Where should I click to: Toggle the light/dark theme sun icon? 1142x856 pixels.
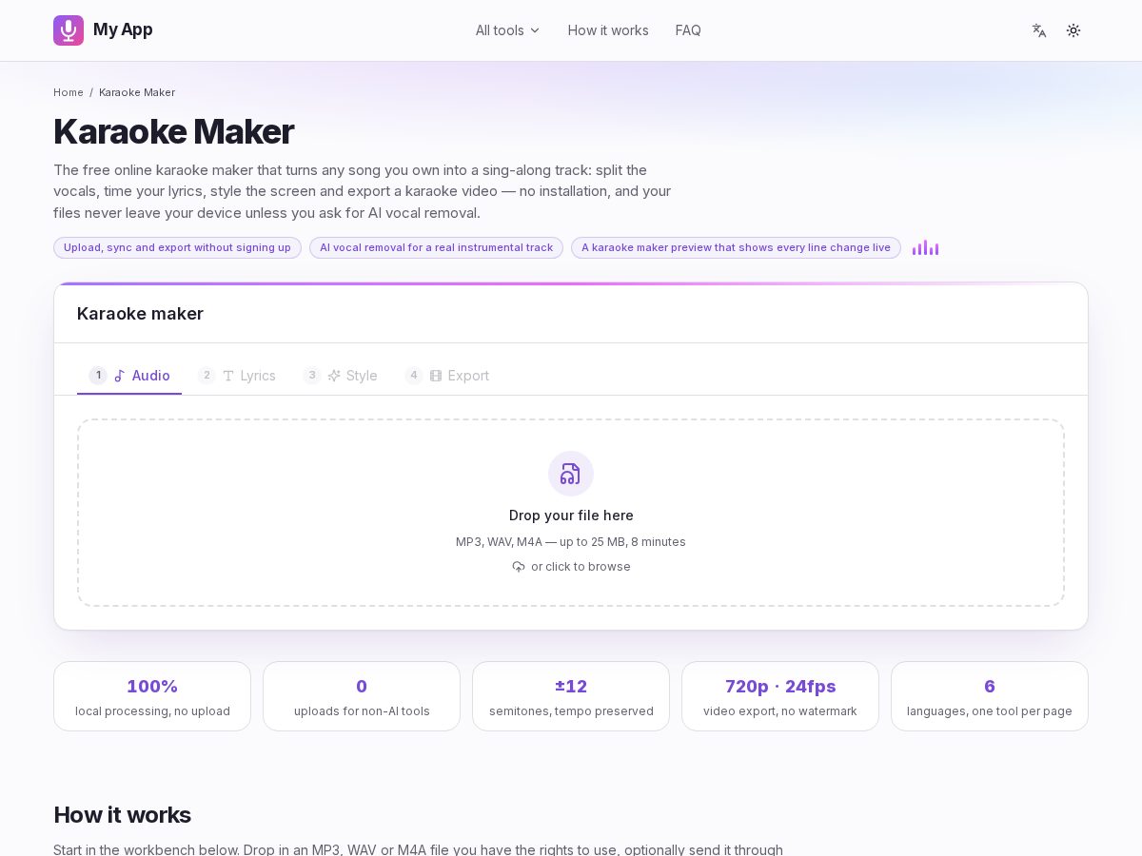[1073, 30]
